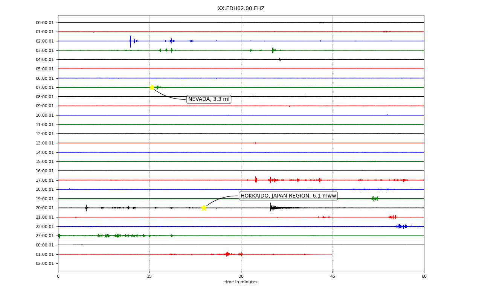The image size is (482, 301).
Task: Click the green burst on the 19:00:01 trace
Action: [x=375, y=198]
